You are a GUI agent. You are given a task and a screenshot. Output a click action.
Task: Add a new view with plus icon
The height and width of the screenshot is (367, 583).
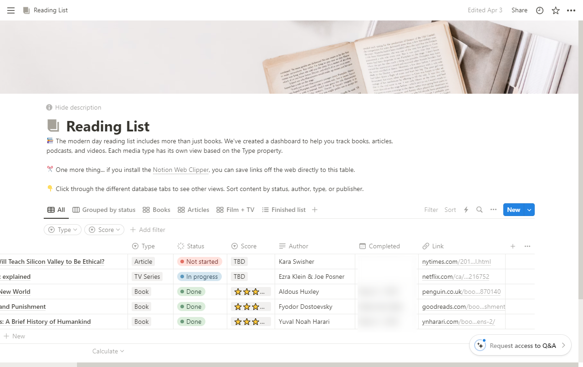pos(315,210)
